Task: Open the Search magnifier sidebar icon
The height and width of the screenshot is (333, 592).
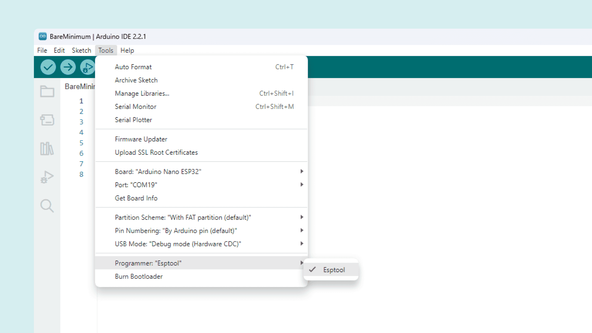Action: coord(47,206)
